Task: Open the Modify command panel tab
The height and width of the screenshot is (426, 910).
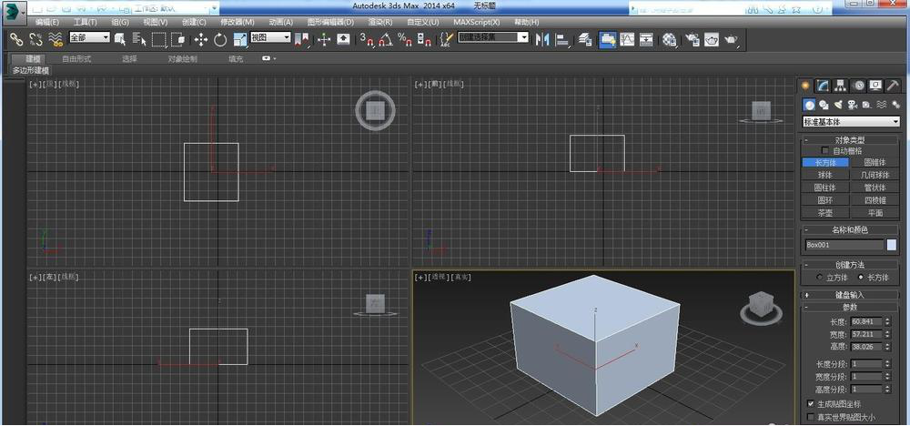Action: point(823,86)
